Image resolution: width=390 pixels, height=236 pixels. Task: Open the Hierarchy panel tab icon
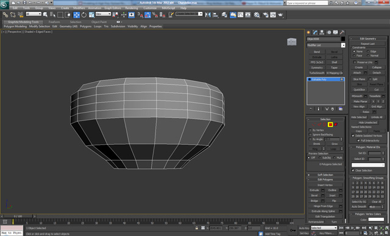(x=322, y=32)
